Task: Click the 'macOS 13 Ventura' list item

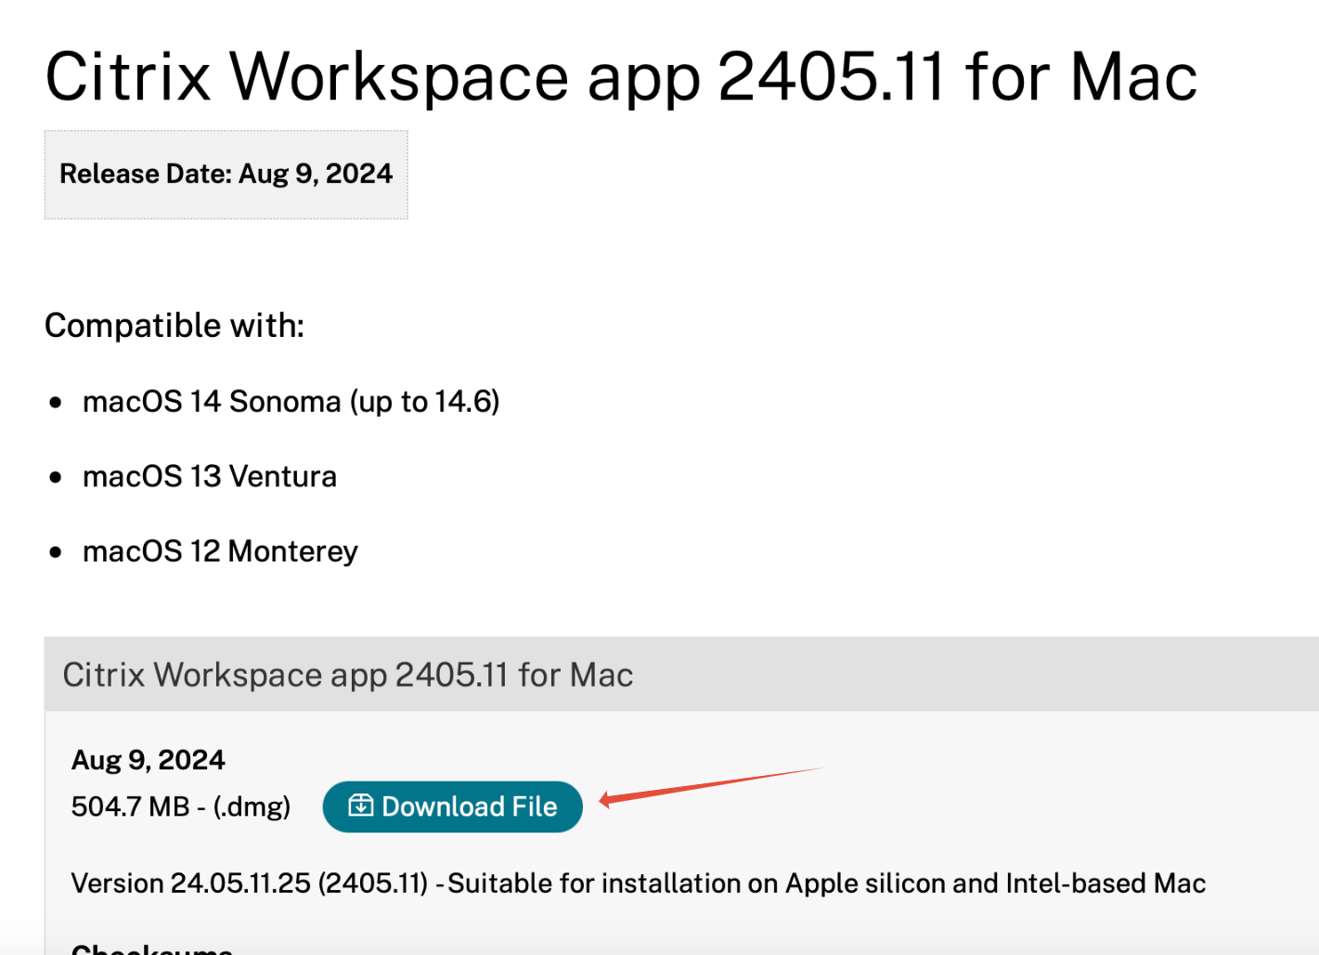Action: coord(210,476)
